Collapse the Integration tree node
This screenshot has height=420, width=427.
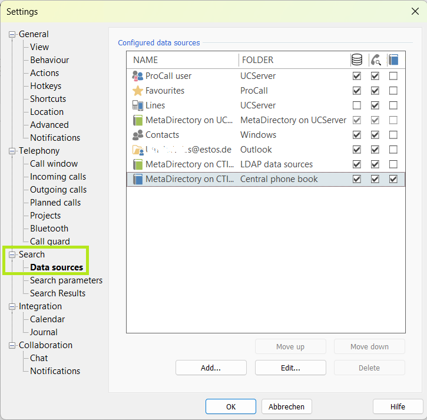click(x=12, y=306)
